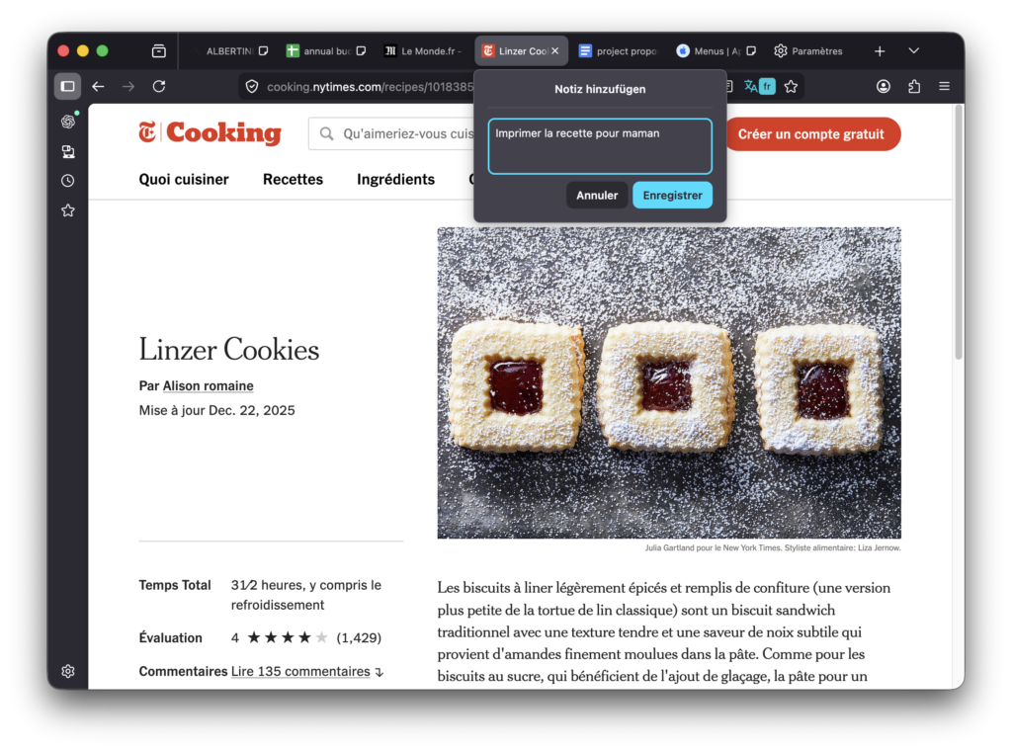Click Enregistrer to save the note
This screenshot has height=752, width=1012.
(x=672, y=195)
